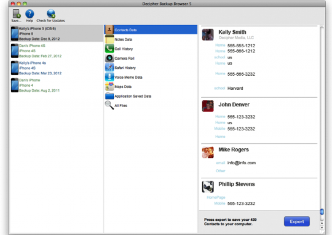Click the All Files magnifier icon

109,105
